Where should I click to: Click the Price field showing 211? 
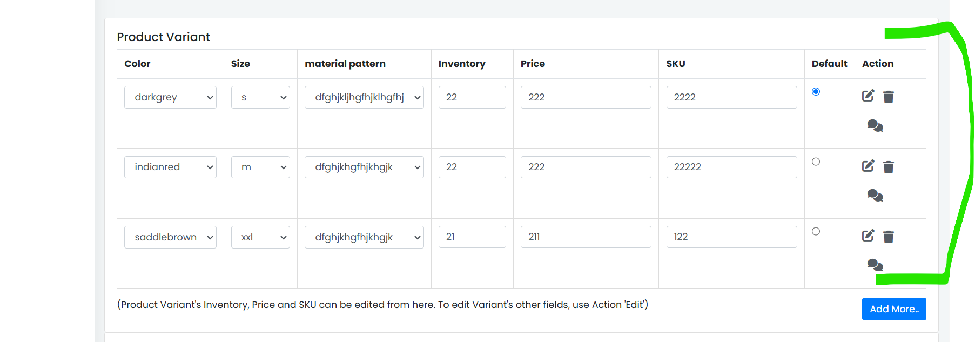tap(586, 237)
